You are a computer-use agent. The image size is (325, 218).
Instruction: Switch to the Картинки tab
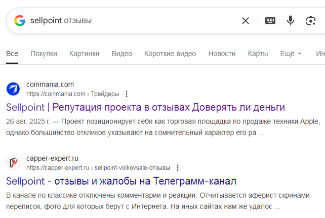click(x=84, y=54)
